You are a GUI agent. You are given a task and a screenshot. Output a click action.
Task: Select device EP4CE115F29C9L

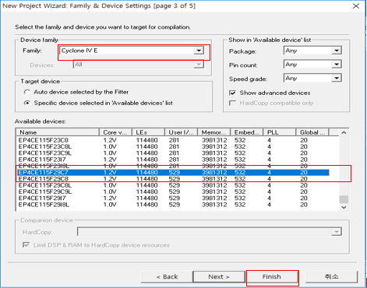[x=173, y=191]
